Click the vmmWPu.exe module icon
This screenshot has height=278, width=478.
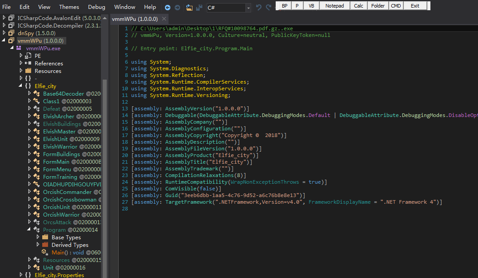click(x=19, y=48)
